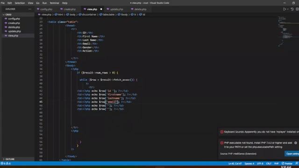299x168 pixels.
Task: Open the dropdown beside the Run icon
Action: point(288,9)
